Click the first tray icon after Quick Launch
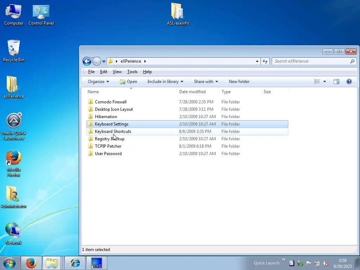 coord(291,263)
